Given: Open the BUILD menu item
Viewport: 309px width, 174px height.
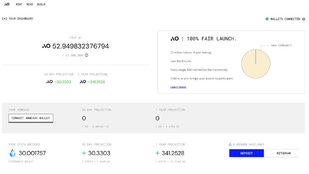Looking at the screenshot, I should point(41,4).
